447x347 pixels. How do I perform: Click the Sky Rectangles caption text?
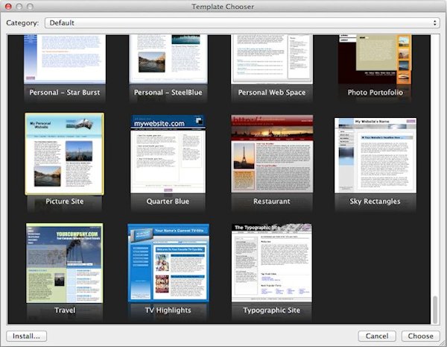(x=375, y=201)
